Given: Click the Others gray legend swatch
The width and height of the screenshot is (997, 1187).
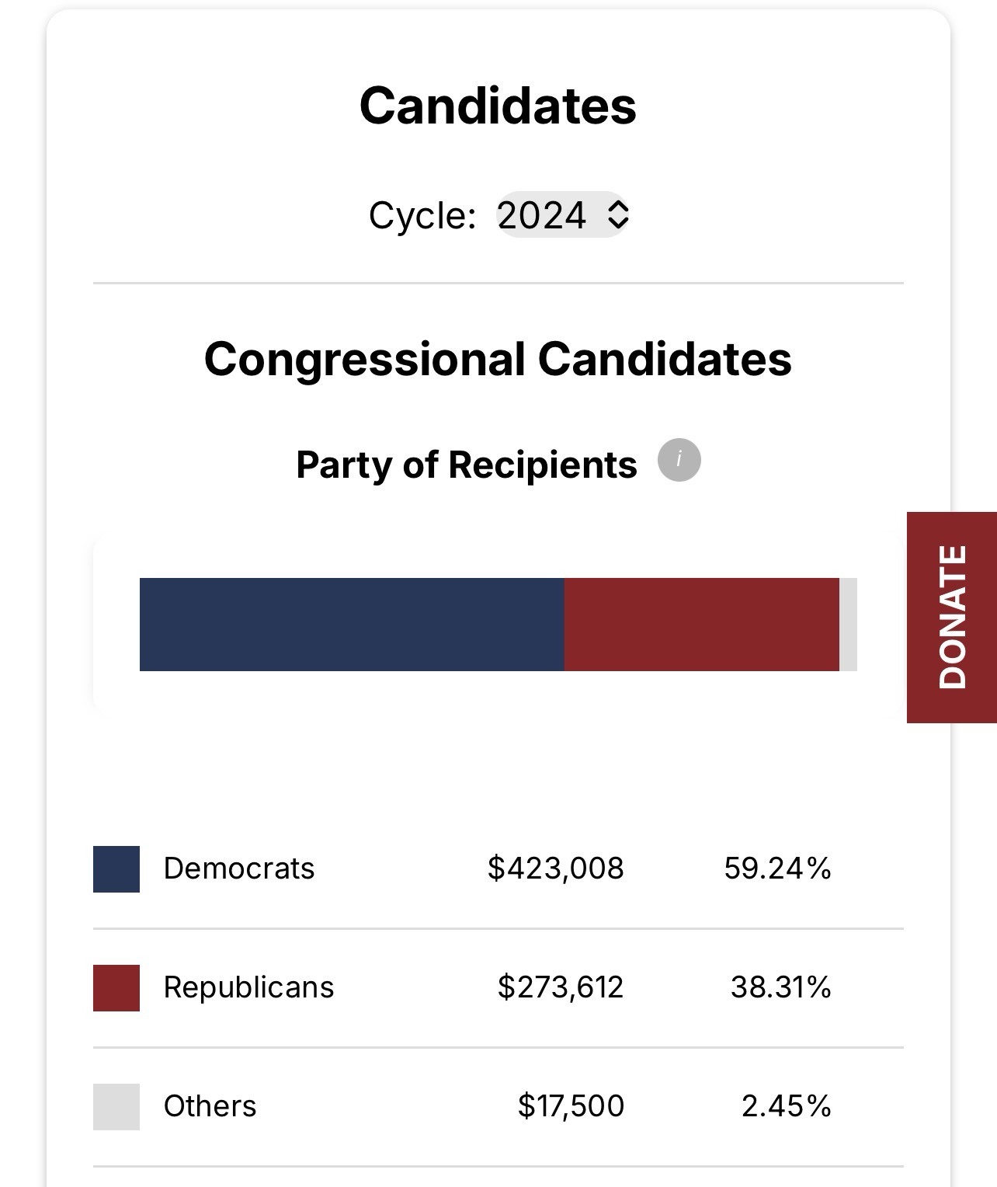Looking at the screenshot, I should [116, 1107].
